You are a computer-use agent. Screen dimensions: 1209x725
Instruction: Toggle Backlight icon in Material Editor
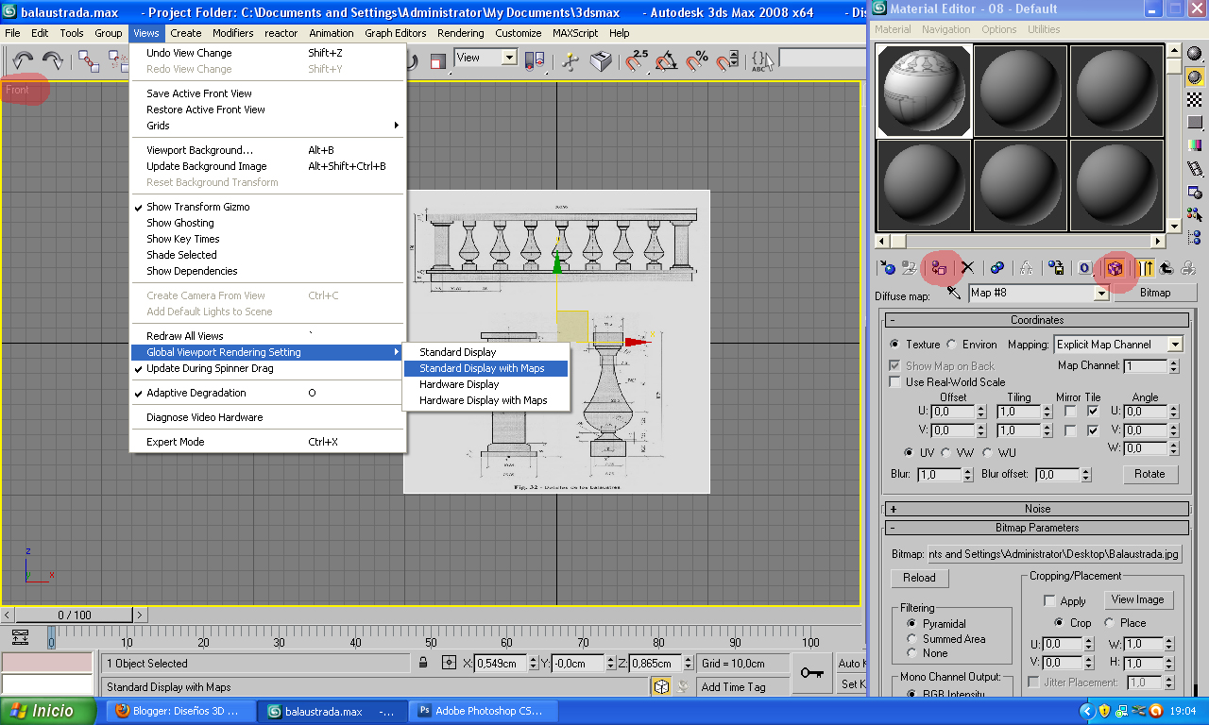[1195, 76]
